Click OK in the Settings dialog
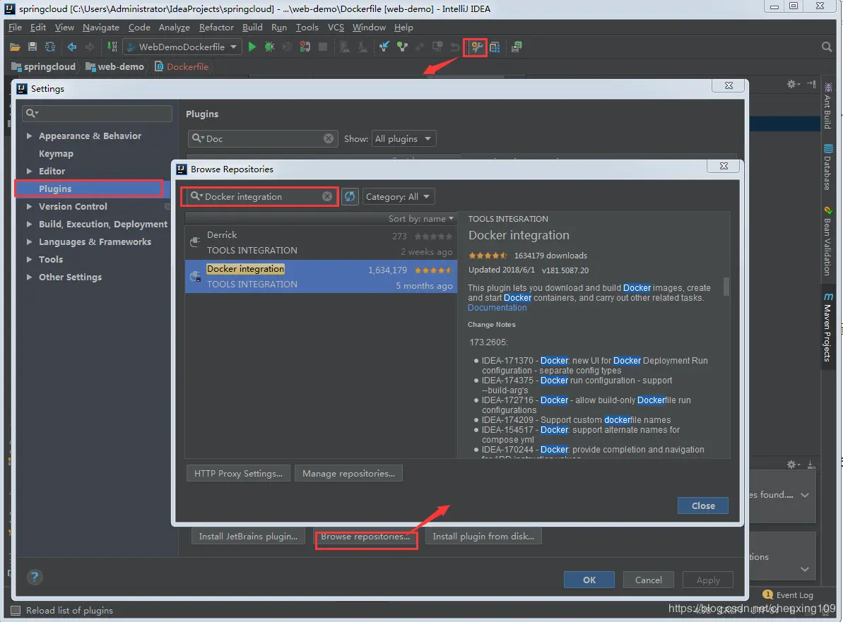 click(589, 580)
